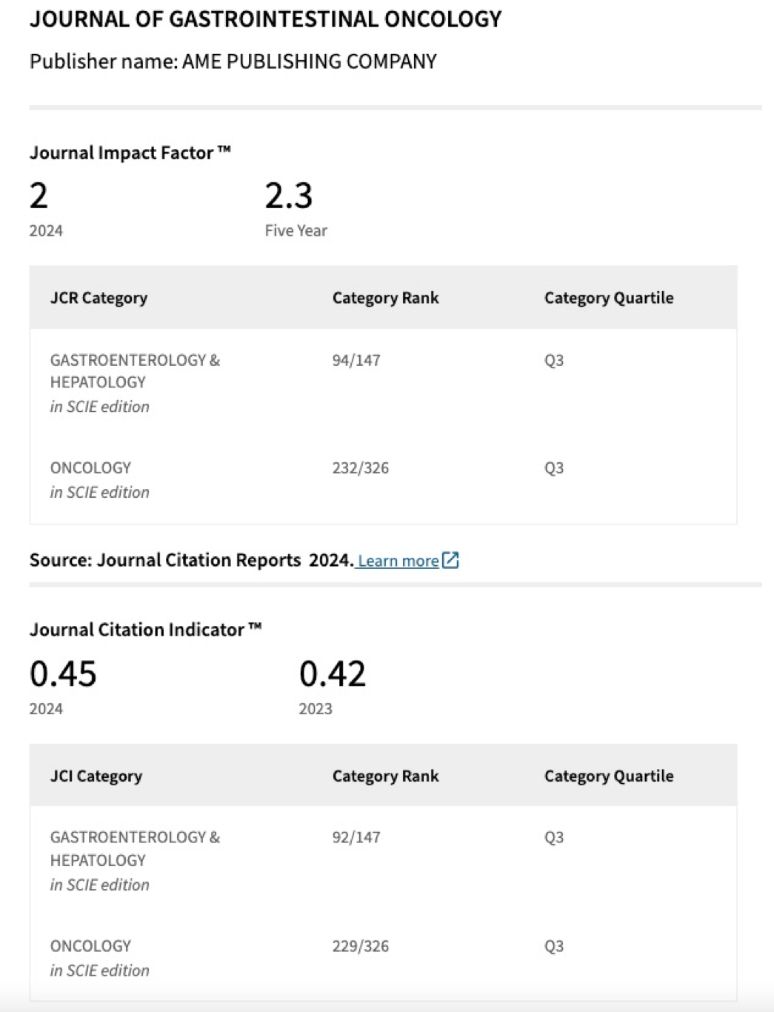Click the 2023 label under citation indicator

[x=316, y=709]
